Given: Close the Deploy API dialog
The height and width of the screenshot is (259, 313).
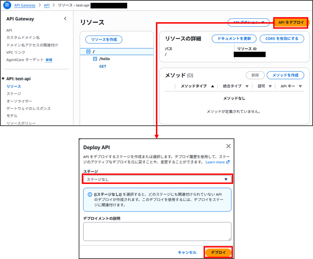Looking at the screenshot, I should (x=228, y=146).
